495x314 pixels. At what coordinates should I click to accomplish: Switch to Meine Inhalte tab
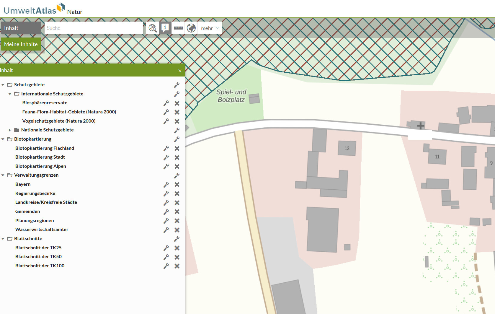pos(21,44)
